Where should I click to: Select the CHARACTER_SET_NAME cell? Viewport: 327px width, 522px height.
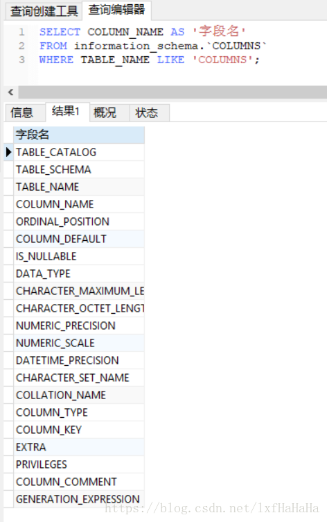tap(79, 378)
